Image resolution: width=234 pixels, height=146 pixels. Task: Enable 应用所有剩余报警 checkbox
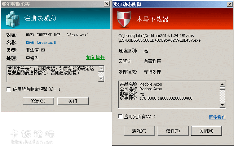(x=9, y=89)
